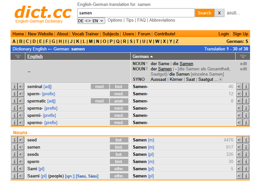Click the search input field containing 'samen'

pyautogui.click(x=136, y=13)
